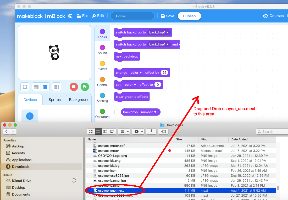Open color dropdown in set effect block
288x200 pixels.
click(x=130, y=85)
